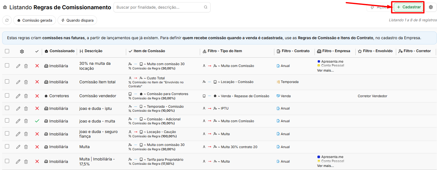437x170 pixels.
Task: Open the 'Quando dispara' filter dropdown
Action: pos(77,20)
